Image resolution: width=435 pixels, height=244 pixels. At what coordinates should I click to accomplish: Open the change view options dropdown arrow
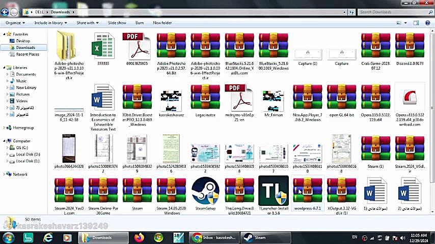405,23
